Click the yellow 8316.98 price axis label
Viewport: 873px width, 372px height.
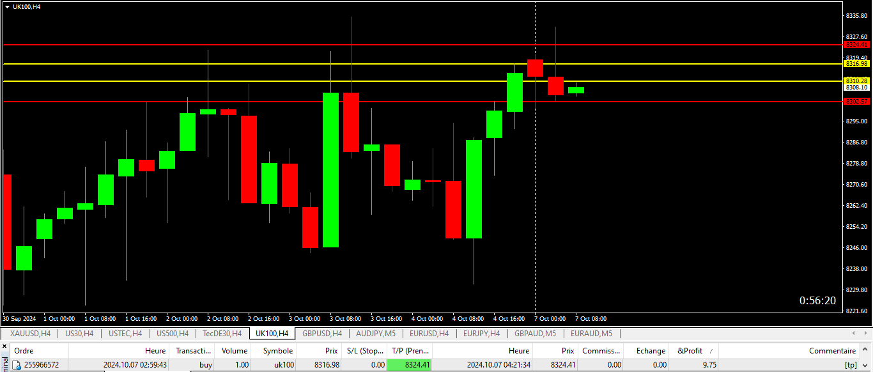coord(857,64)
